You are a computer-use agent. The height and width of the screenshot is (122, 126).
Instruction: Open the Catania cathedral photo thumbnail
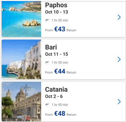[x=21, y=102]
